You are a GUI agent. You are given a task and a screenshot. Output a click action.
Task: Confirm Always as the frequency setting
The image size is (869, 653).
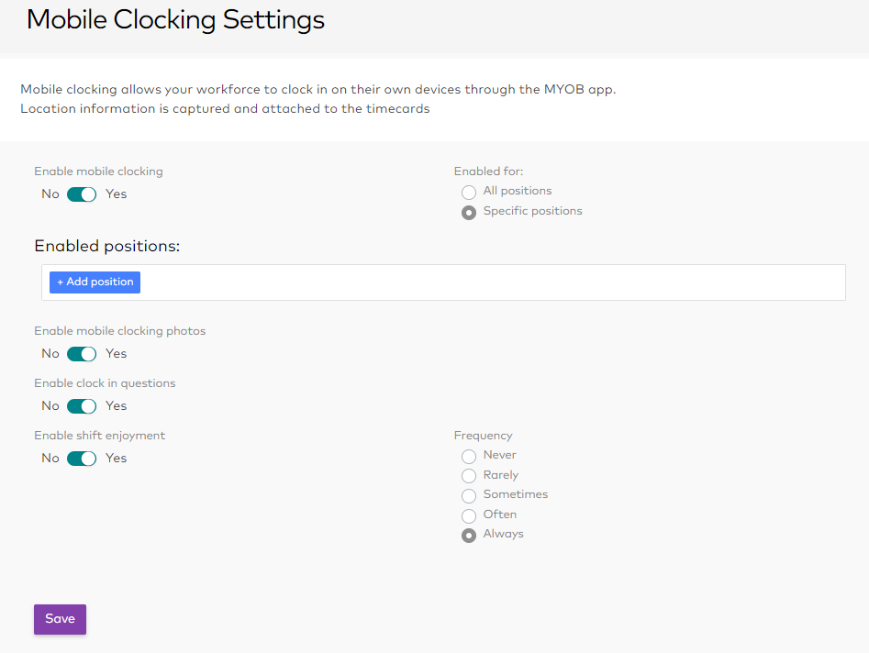point(469,535)
